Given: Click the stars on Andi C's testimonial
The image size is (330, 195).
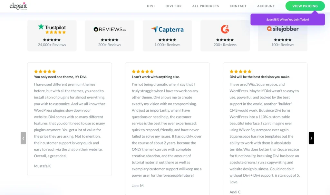Looking at the screenshot, I should click(x=240, y=71).
